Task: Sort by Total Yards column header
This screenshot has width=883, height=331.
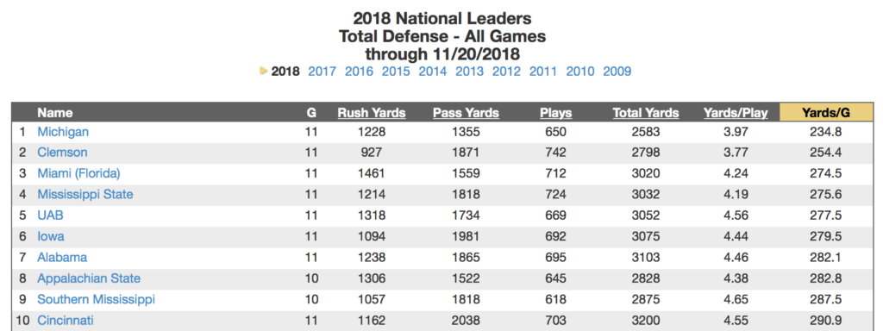Action: pyautogui.click(x=645, y=113)
